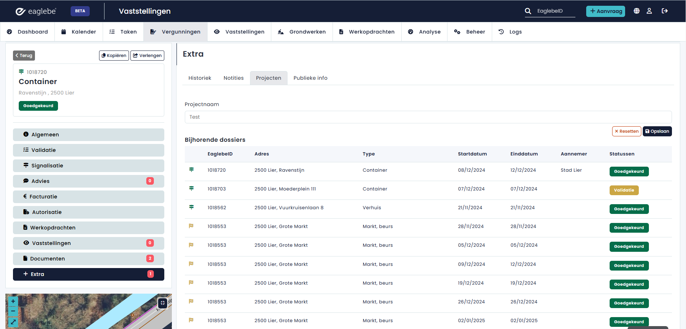Go back with the Terug button
Viewport: 686px width, 329px height.
pyautogui.click(x=24, y=56)
